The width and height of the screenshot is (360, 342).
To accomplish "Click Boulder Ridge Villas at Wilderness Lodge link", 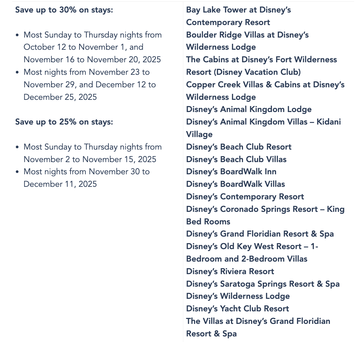I will tap(247, 35).
